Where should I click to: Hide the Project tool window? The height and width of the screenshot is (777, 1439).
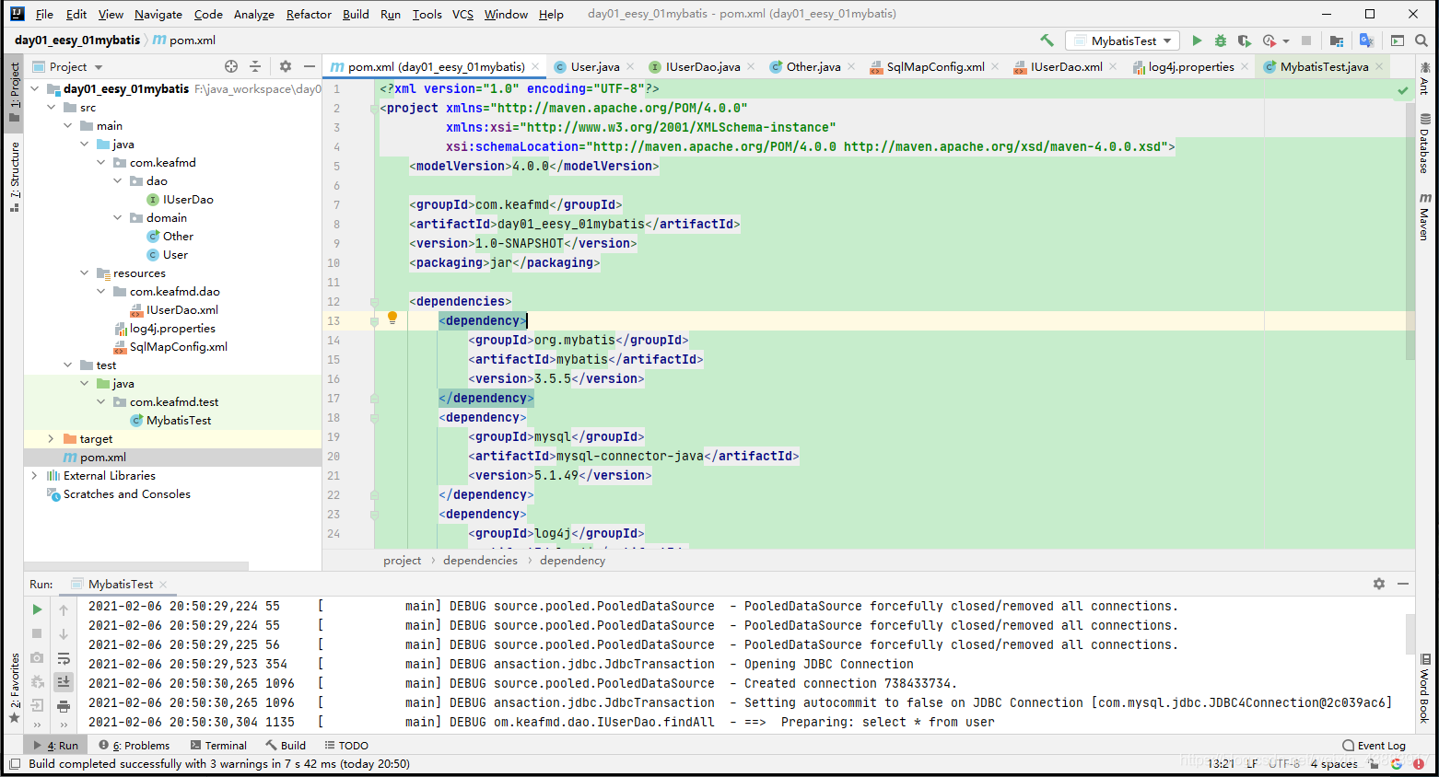310,66
